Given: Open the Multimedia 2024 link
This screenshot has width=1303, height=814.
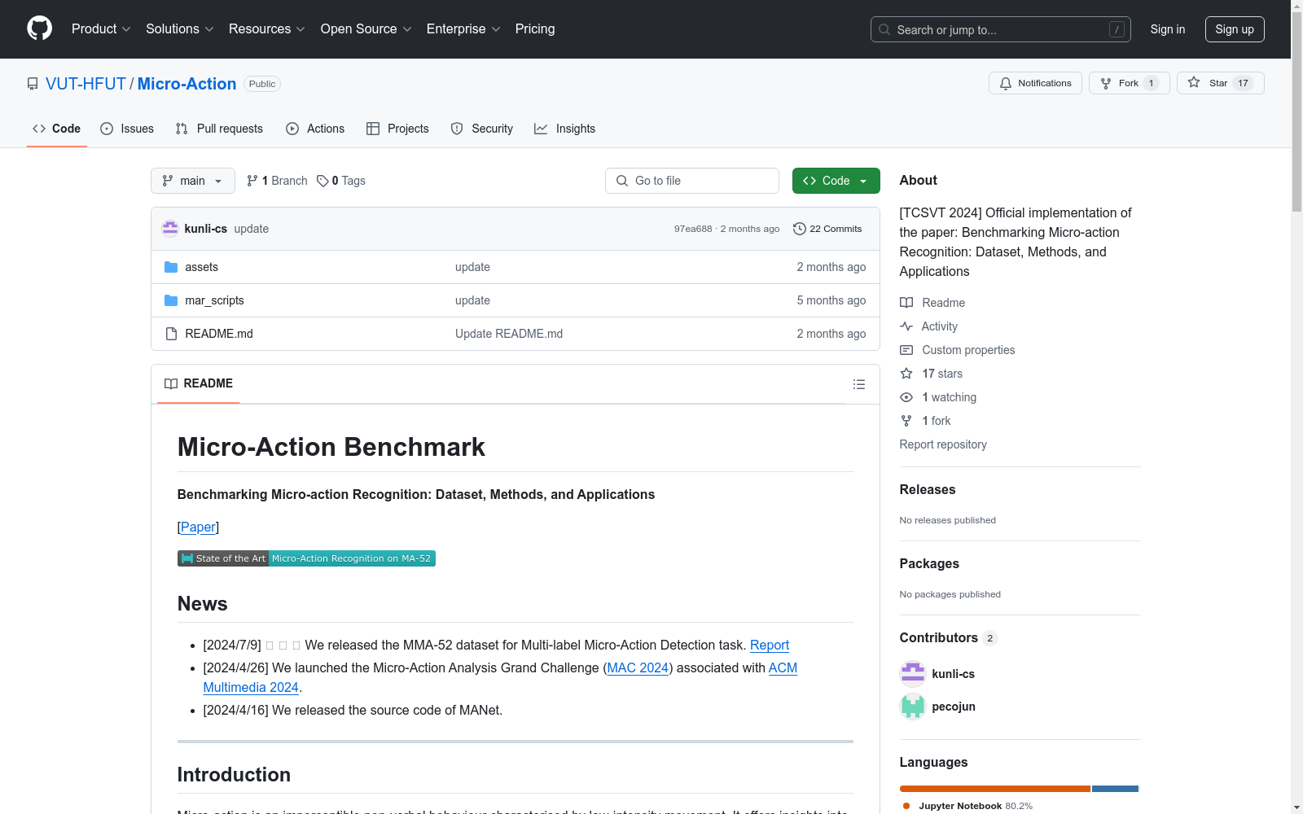Looking at the screenshot, I should [251, 687].
